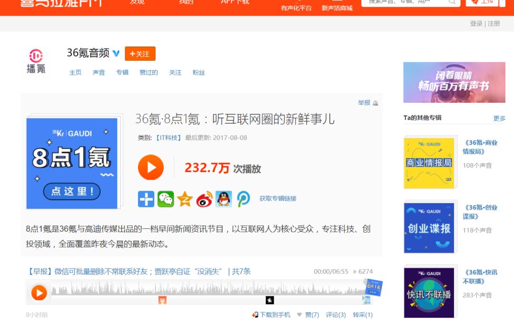The width and height of the screenshot is (514, 321).
Task: Open the 登录 login link
Action: [x=476, y=24]
